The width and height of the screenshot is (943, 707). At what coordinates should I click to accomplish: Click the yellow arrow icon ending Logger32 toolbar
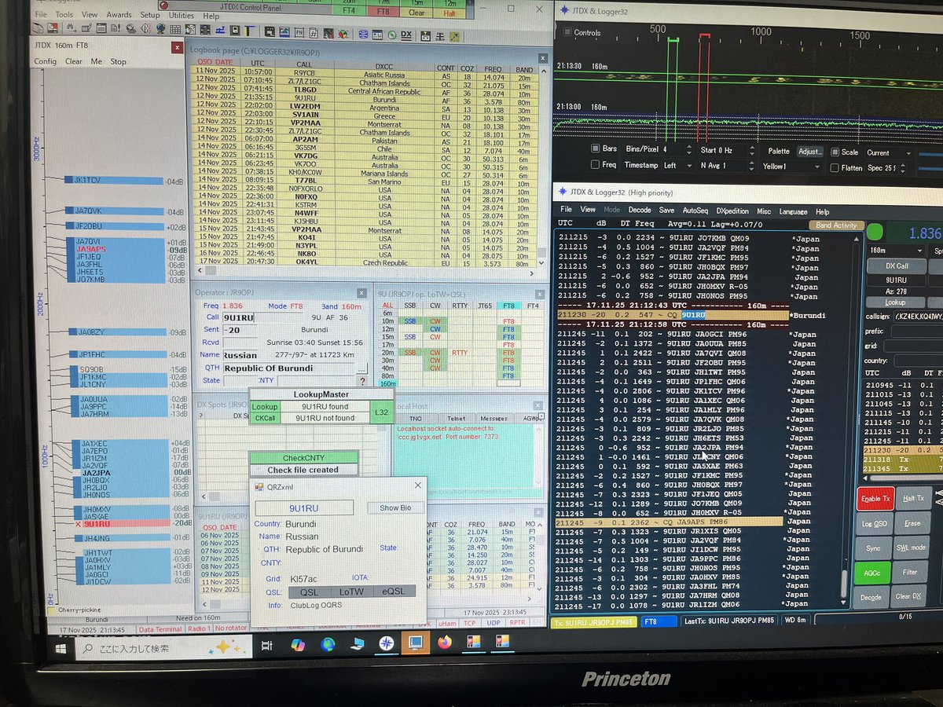(455, 36)
